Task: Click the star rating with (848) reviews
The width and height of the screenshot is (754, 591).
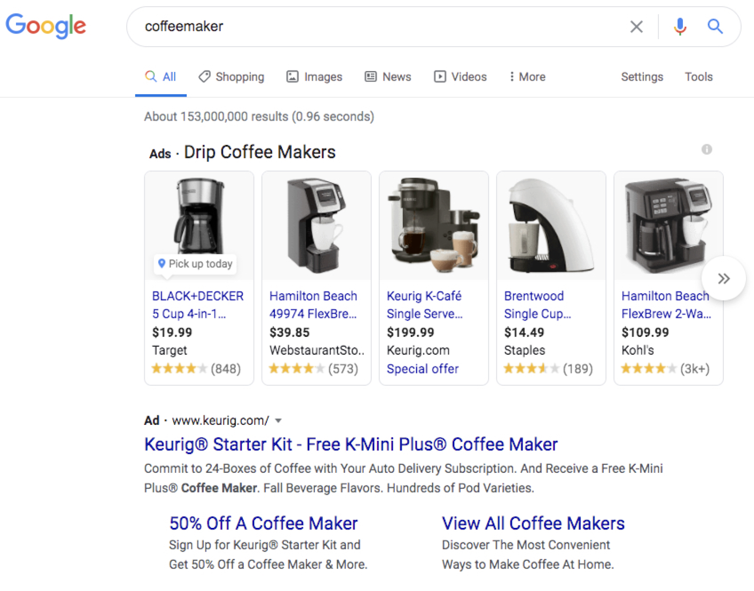Action: [x=196, y=369]
